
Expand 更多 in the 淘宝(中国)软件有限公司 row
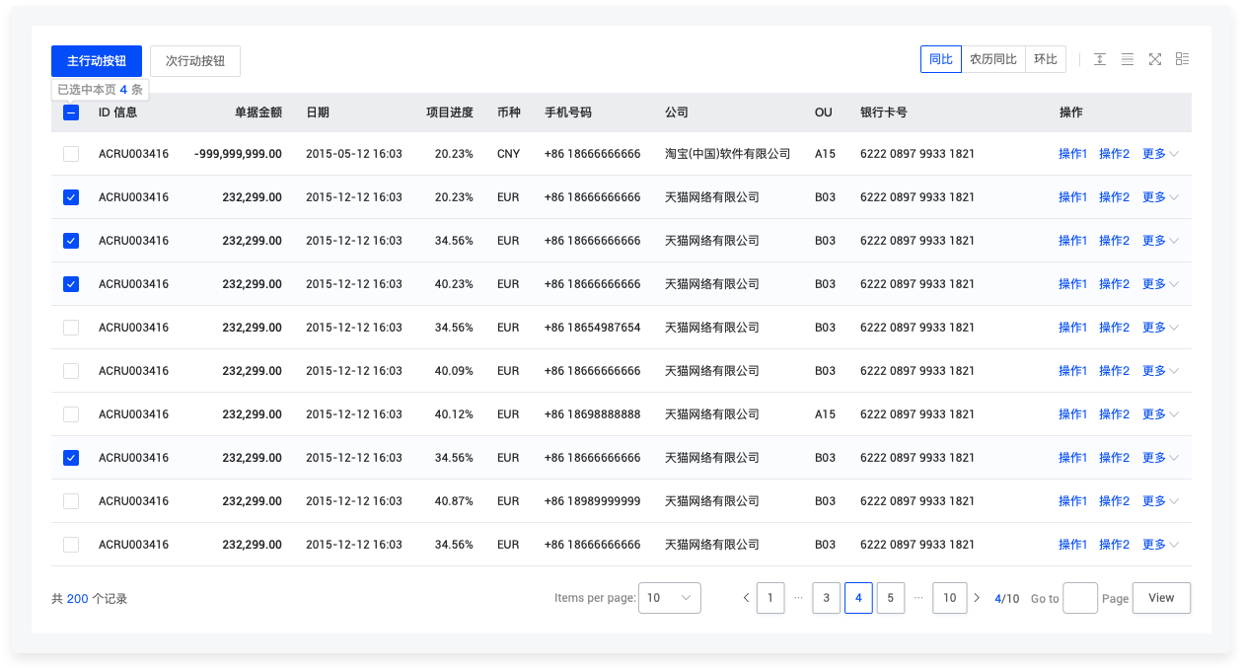click(1160, 154)
